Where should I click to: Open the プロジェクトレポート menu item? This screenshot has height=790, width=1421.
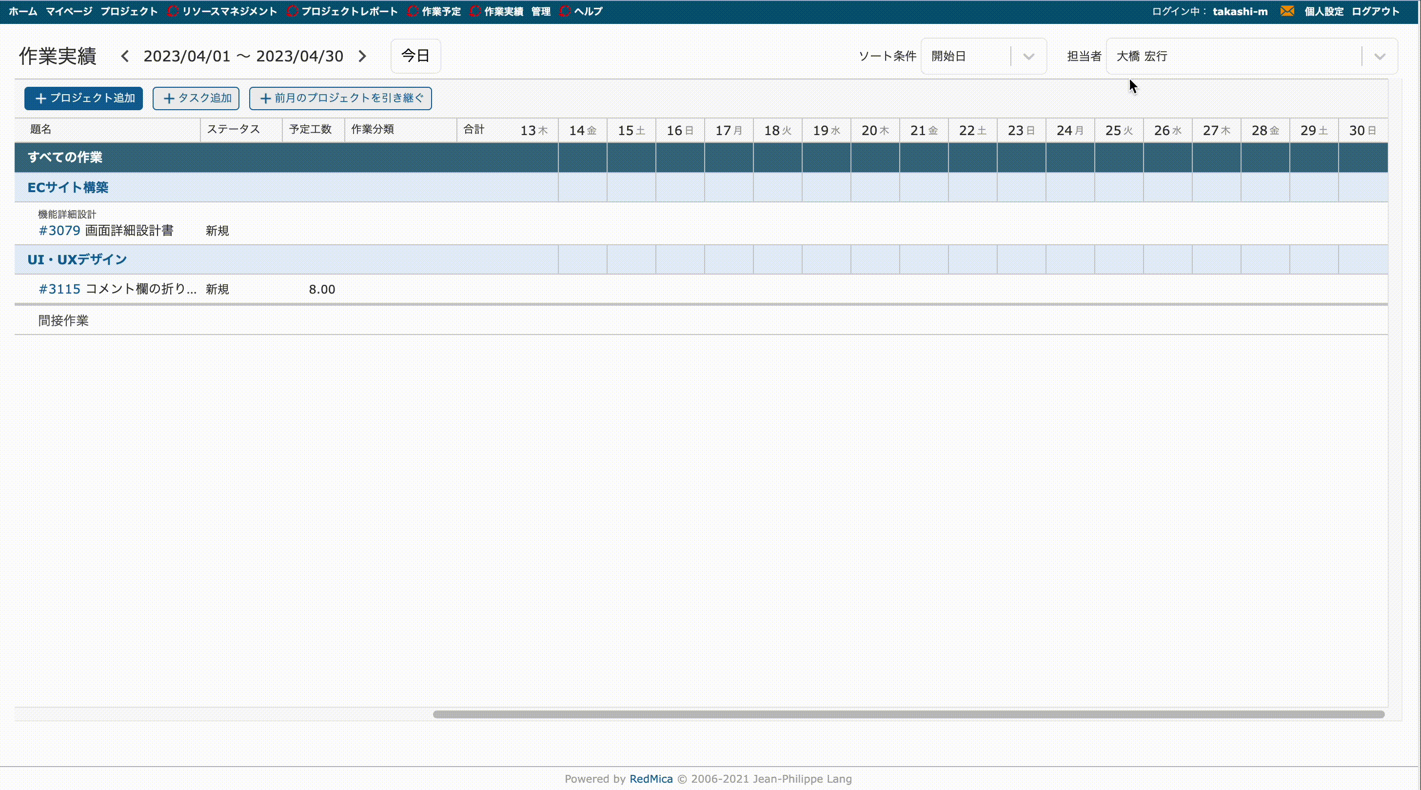coord(349,12)
